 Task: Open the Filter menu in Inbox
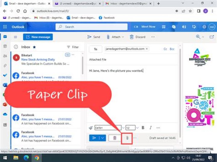click(73, 47)
